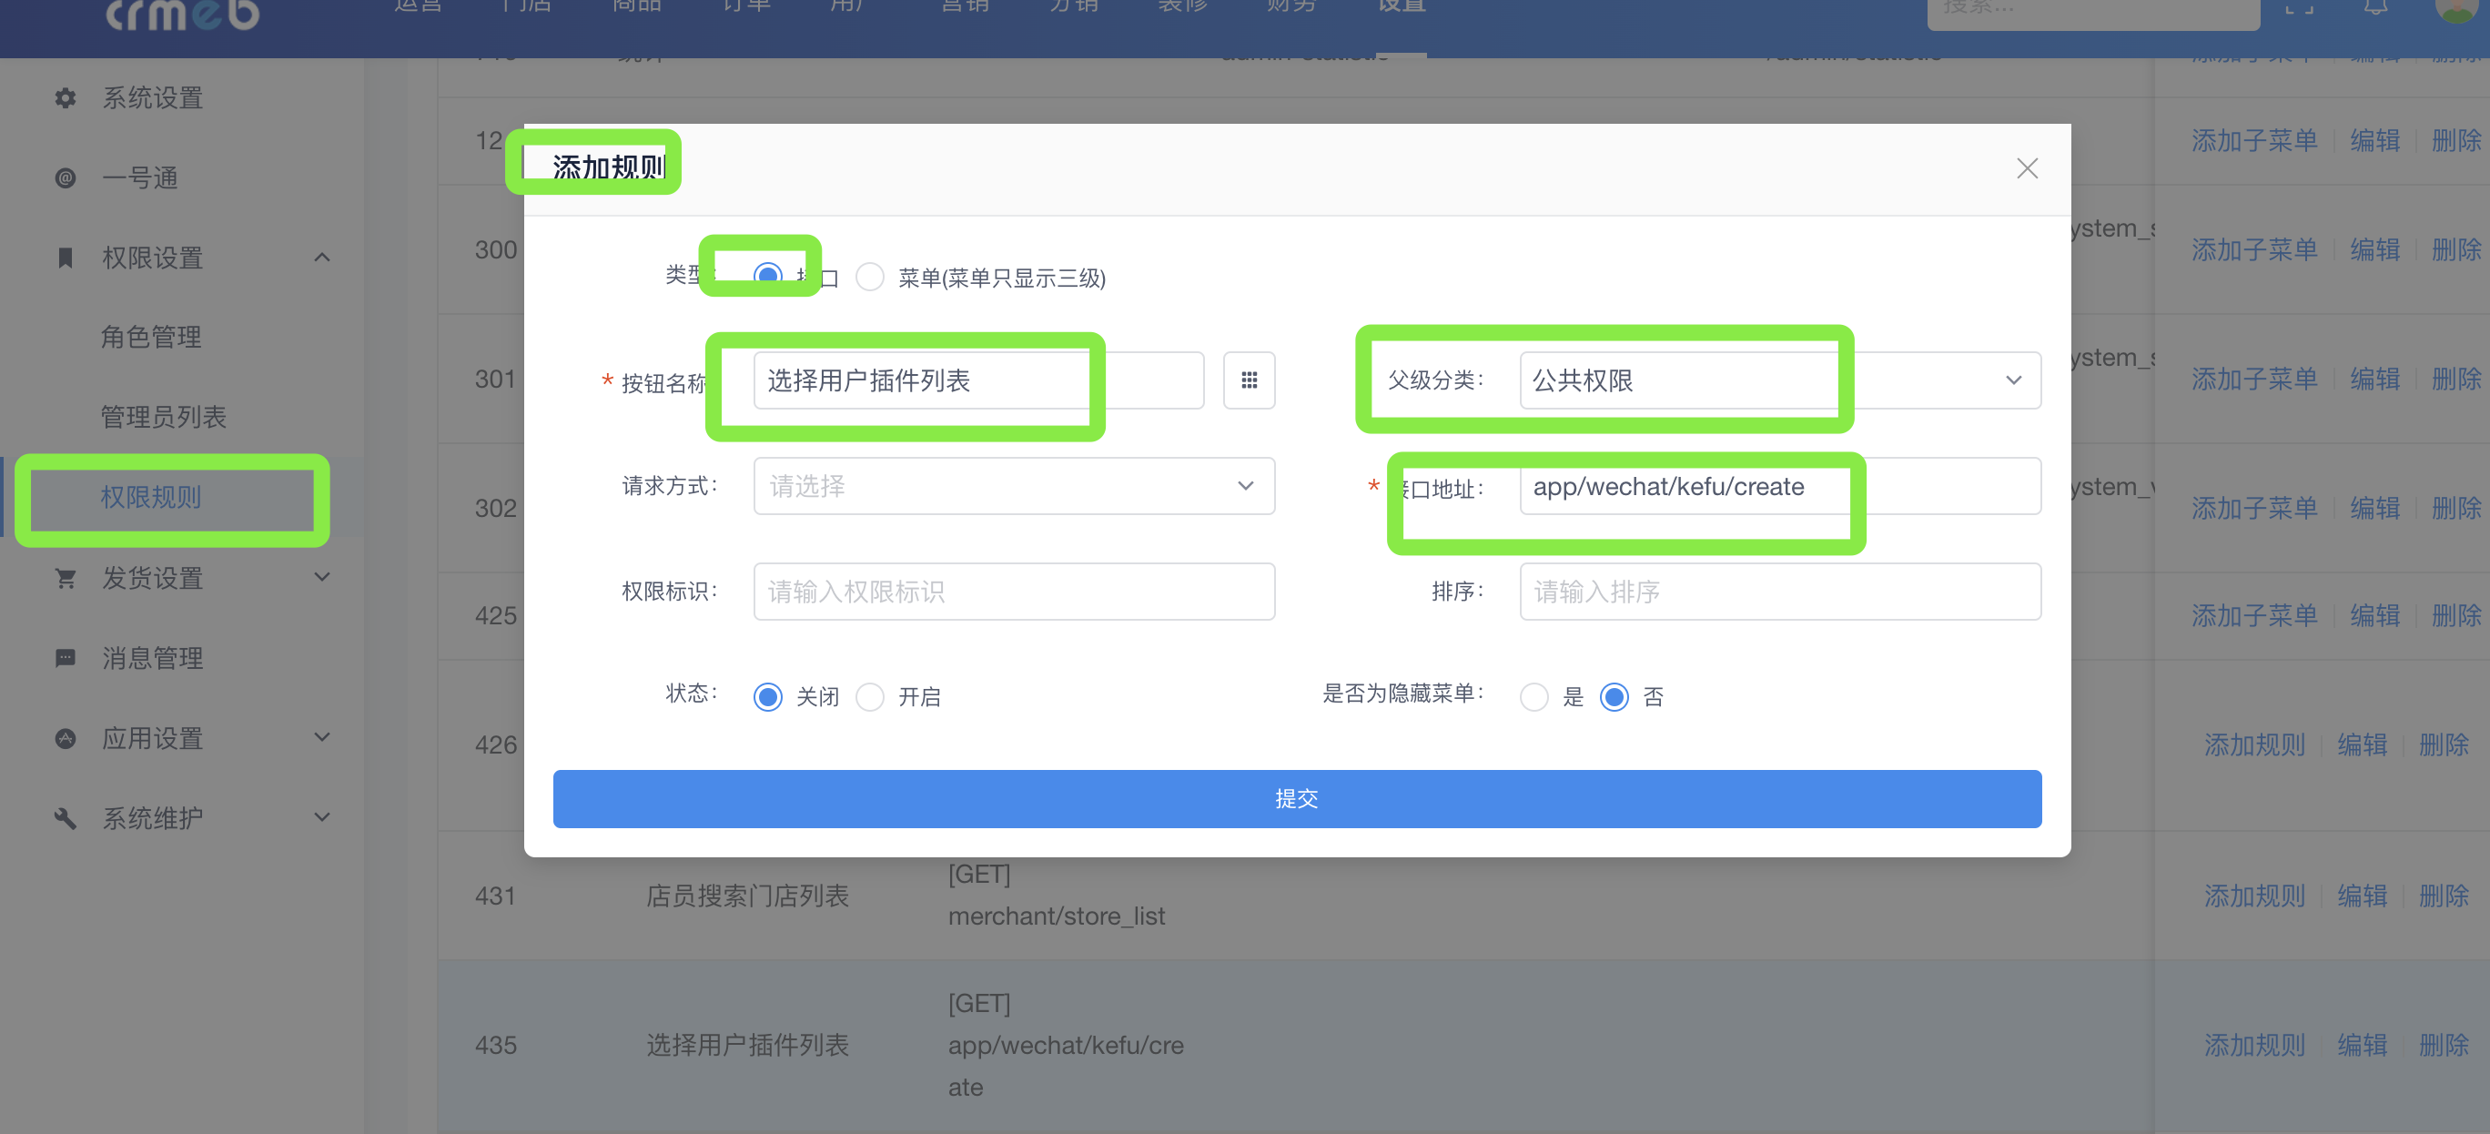Click the [GET] app/wechat/kefu/create table cell
Screen dimensions: 2490x1134
[x=1067, y=1045]
